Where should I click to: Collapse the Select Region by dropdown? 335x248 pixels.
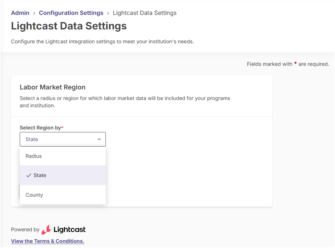[63, 139]
